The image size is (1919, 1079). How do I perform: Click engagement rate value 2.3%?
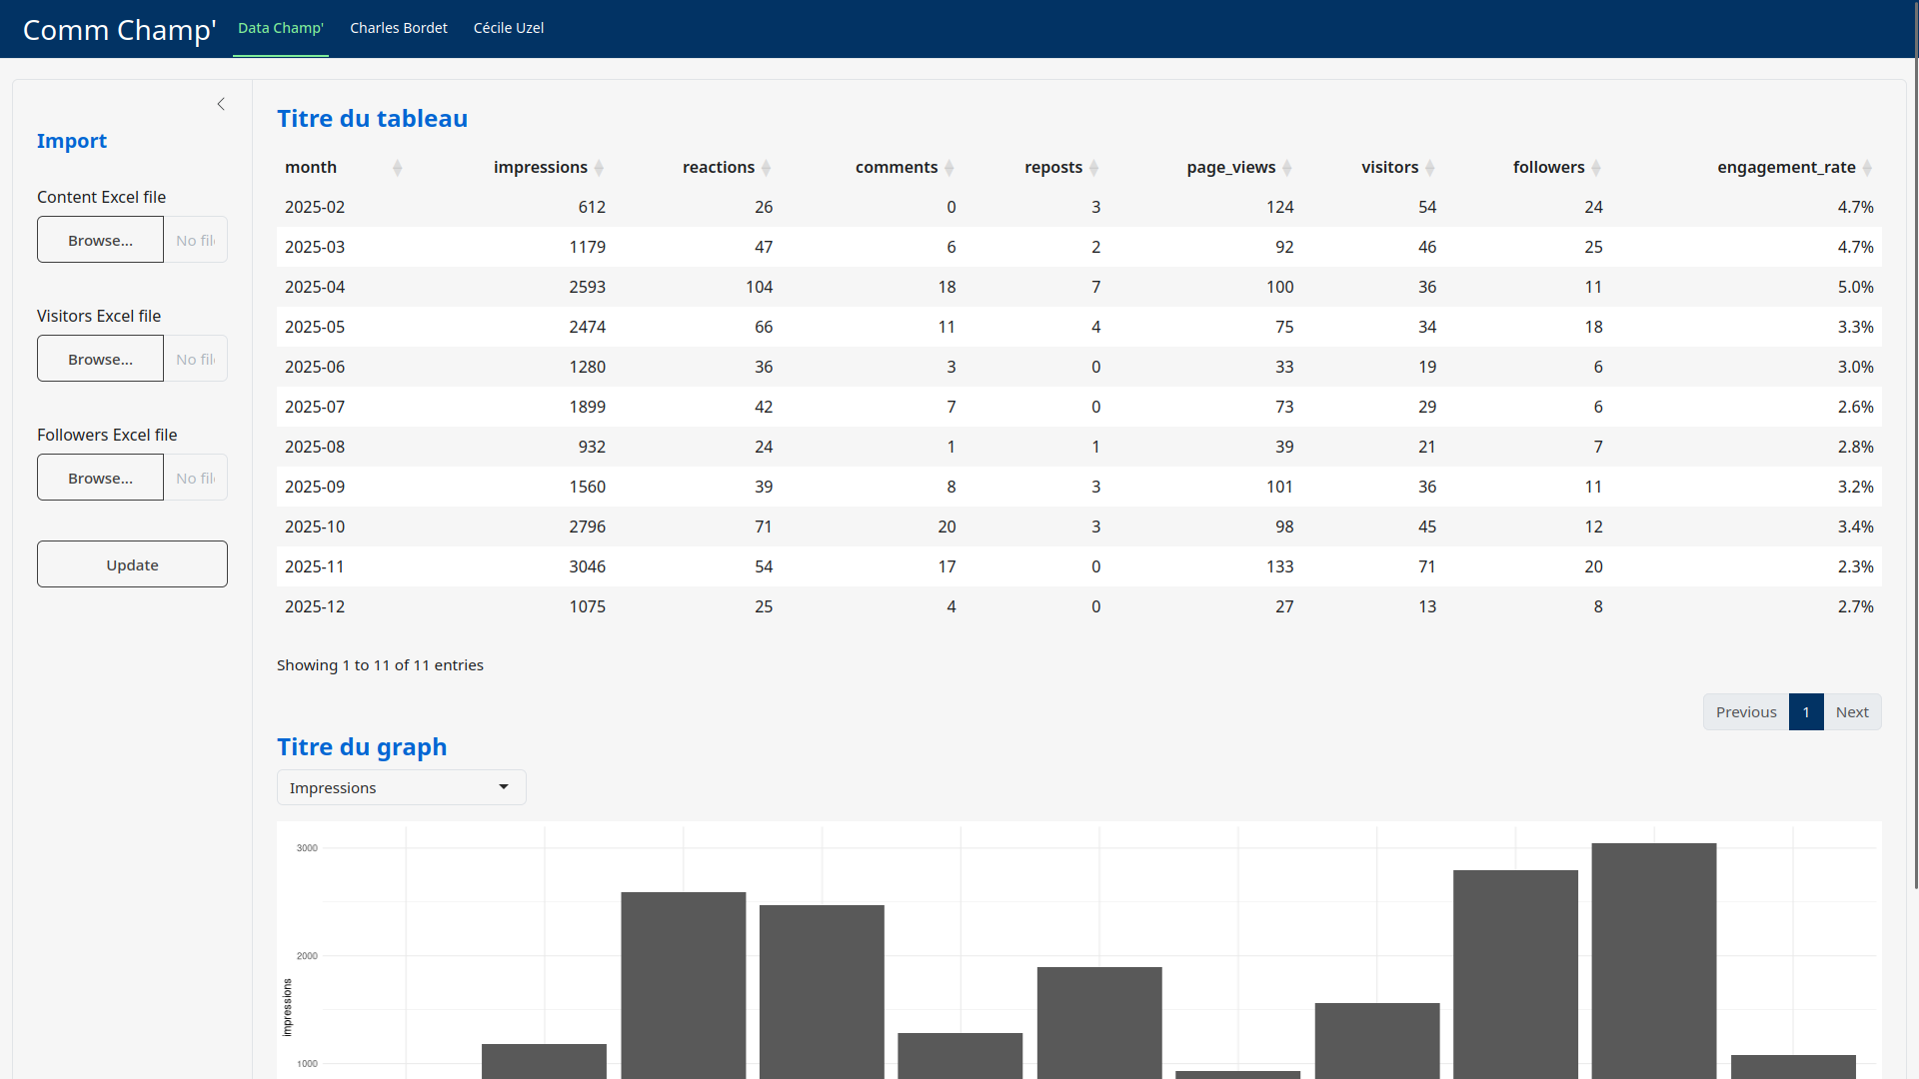click(1856, 566)
